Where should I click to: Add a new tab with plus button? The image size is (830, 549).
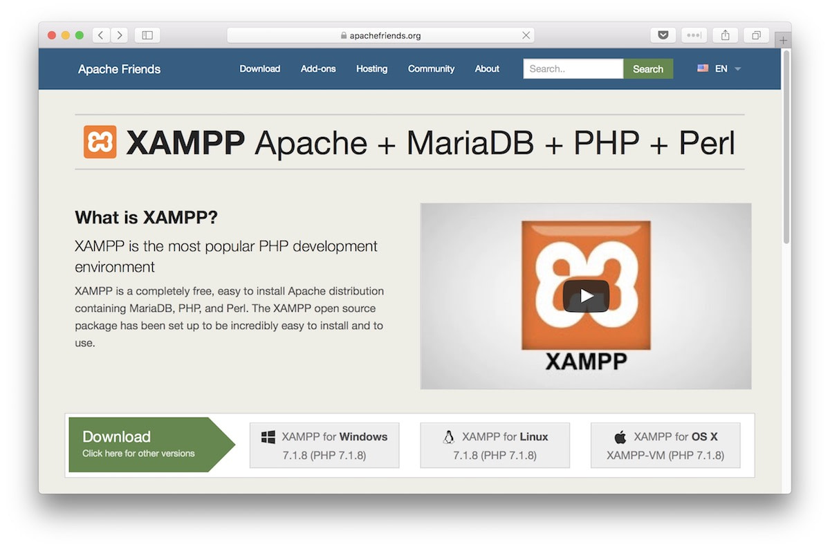(x=783, y=40)
